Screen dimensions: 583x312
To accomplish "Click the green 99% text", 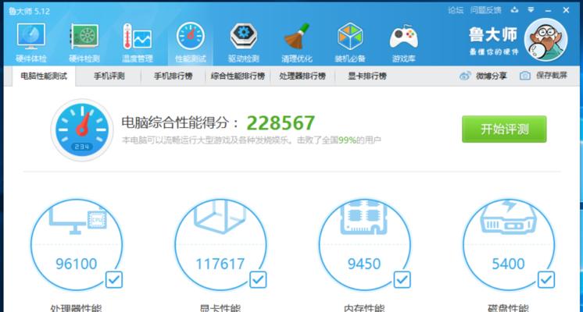I will (347, 140).
